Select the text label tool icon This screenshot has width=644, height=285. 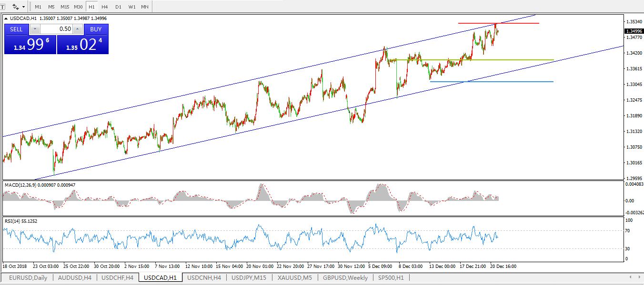tap(2, 7)
